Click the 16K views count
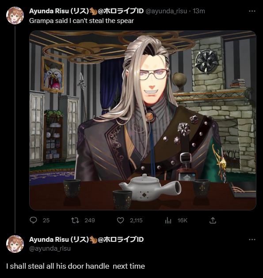Screen dimensions: 263x278 [x=182, y=221]
